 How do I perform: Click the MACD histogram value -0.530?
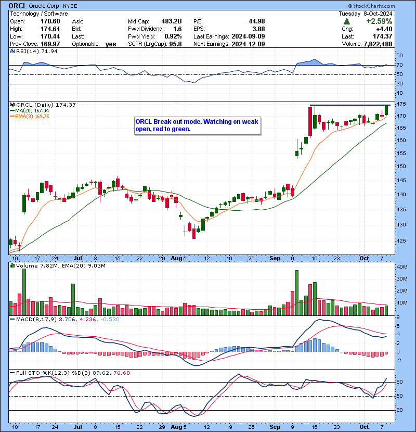click(110, 320)
